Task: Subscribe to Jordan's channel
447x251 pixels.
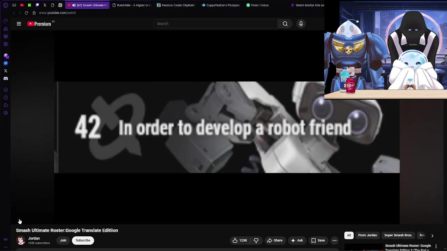Action: coord(83,240)
